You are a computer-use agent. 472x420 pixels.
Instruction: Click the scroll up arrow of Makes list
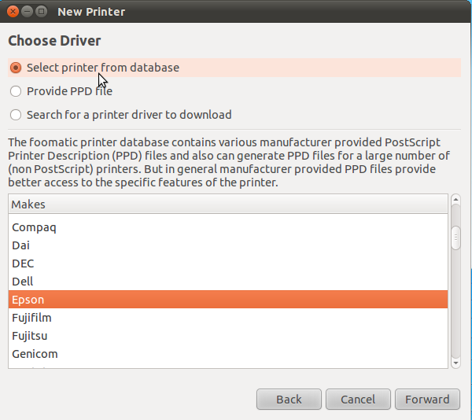[x=455, y=200]
